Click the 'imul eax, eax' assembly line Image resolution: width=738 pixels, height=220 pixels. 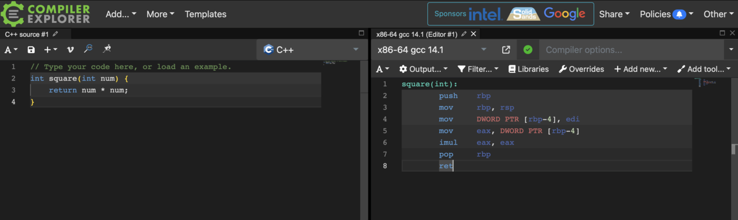[x=476, y=142]
